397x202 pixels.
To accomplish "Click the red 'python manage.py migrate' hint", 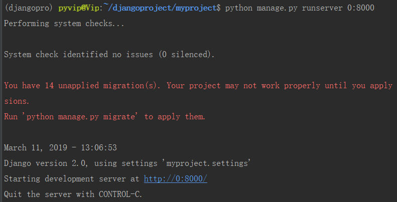I will tap(81, 117).
